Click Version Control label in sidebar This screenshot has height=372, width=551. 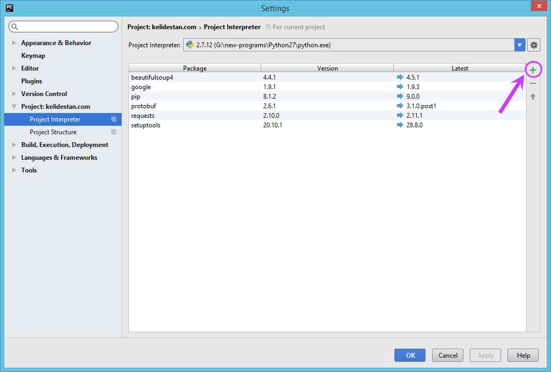click(x=44, y=94)
